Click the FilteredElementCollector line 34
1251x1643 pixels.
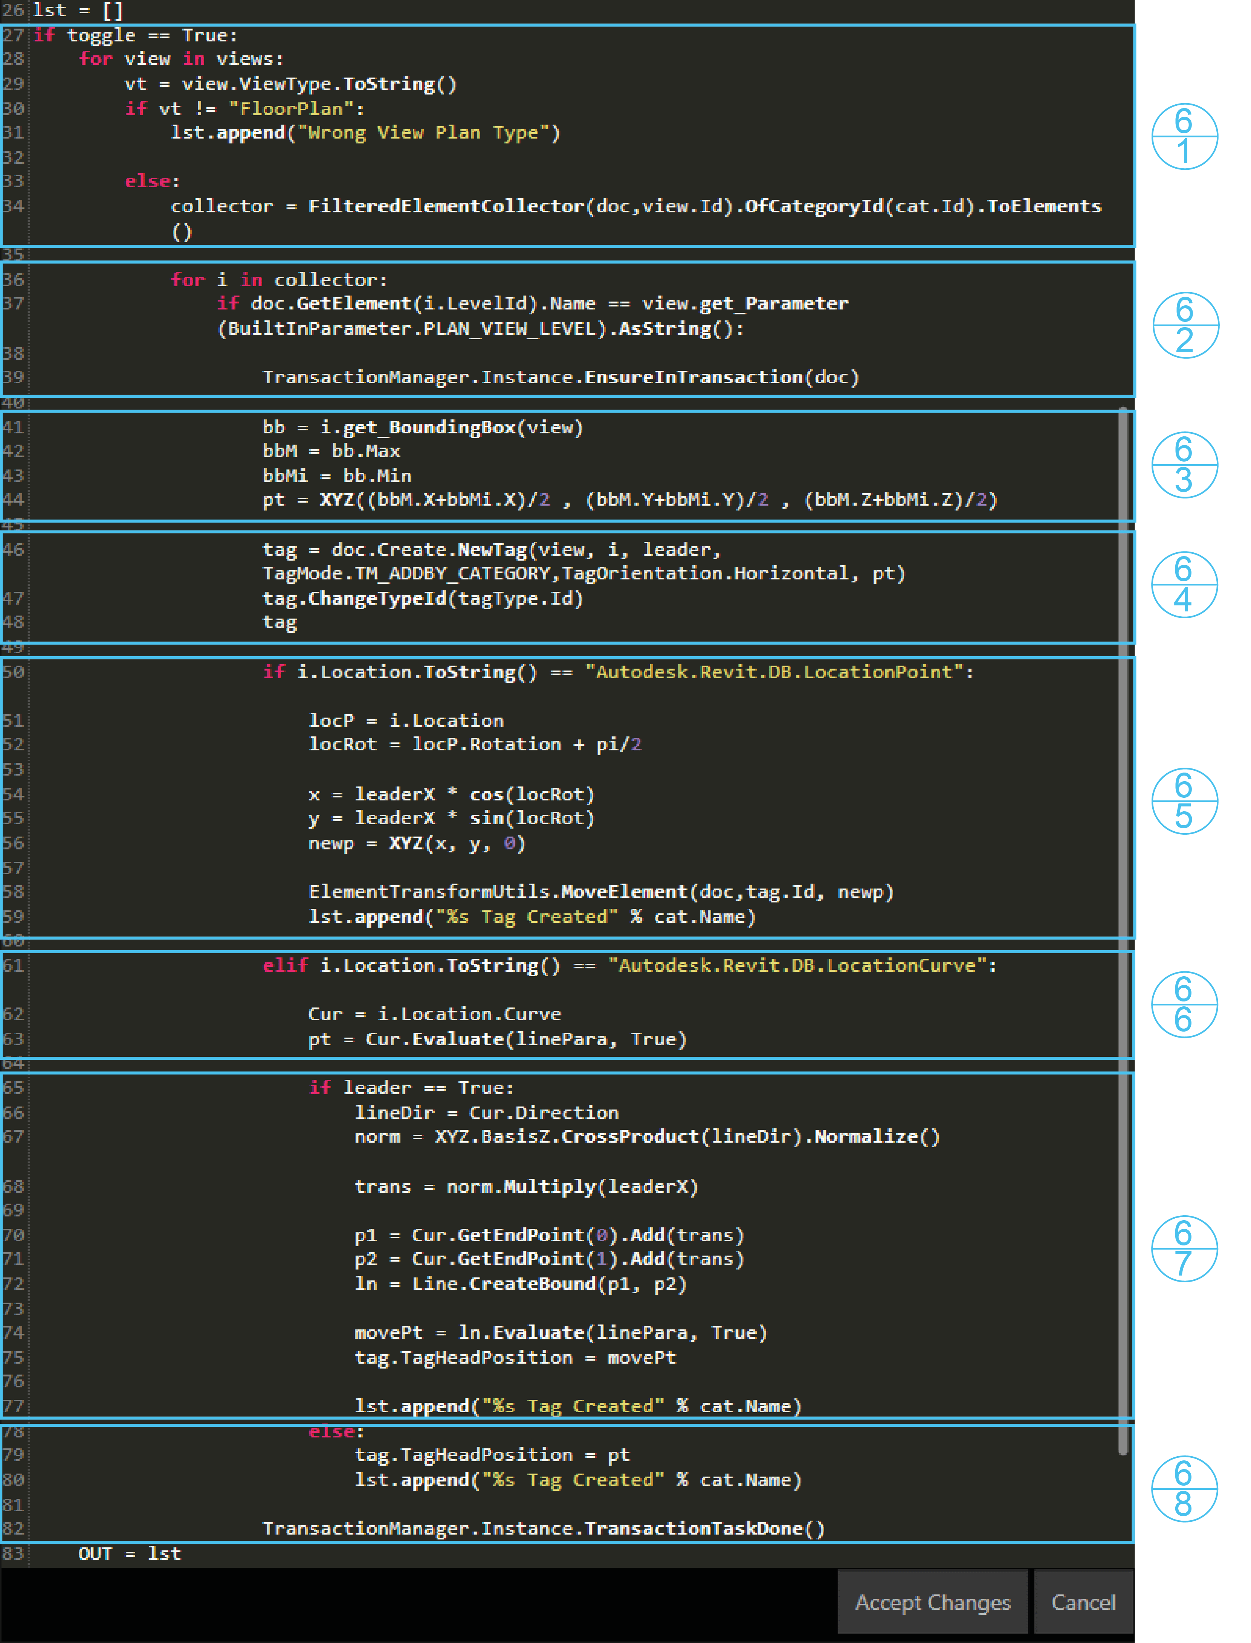(x=447, y=206)
